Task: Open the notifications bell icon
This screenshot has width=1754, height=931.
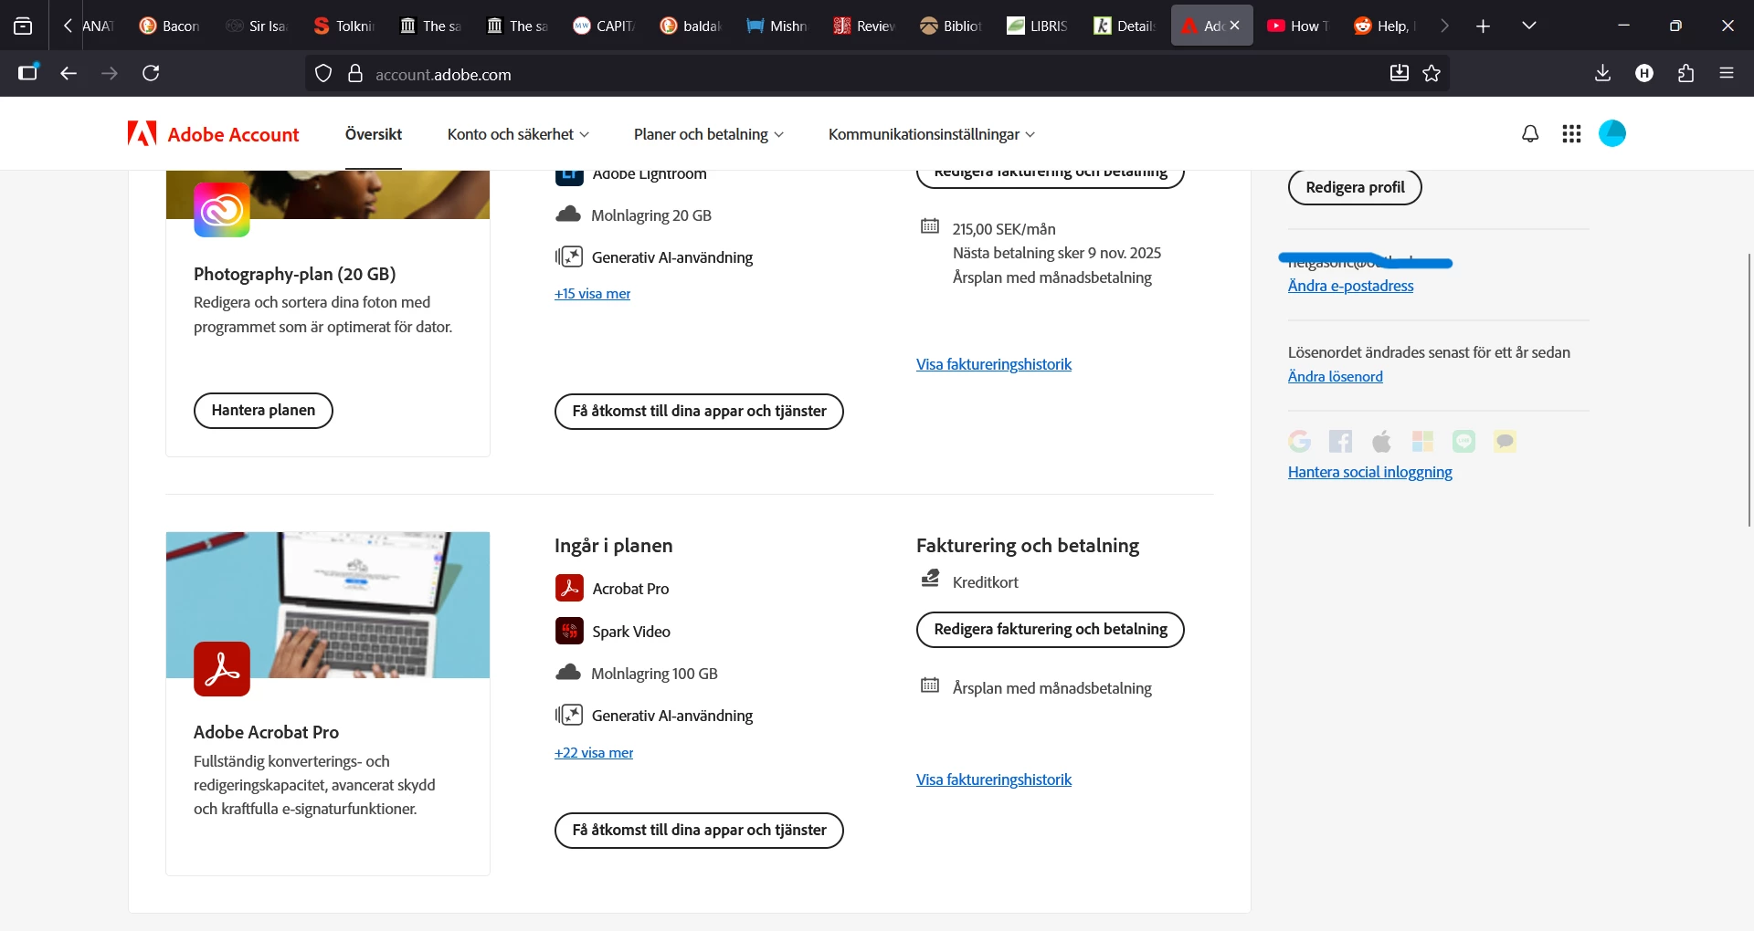Action: [1530, 134]
